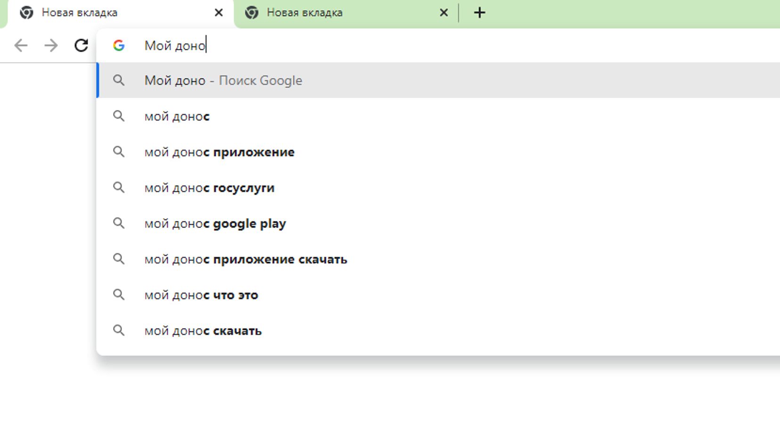
Task: Select 'мой донос госуслуги' suggestion
Action: (x=210, y=188)
